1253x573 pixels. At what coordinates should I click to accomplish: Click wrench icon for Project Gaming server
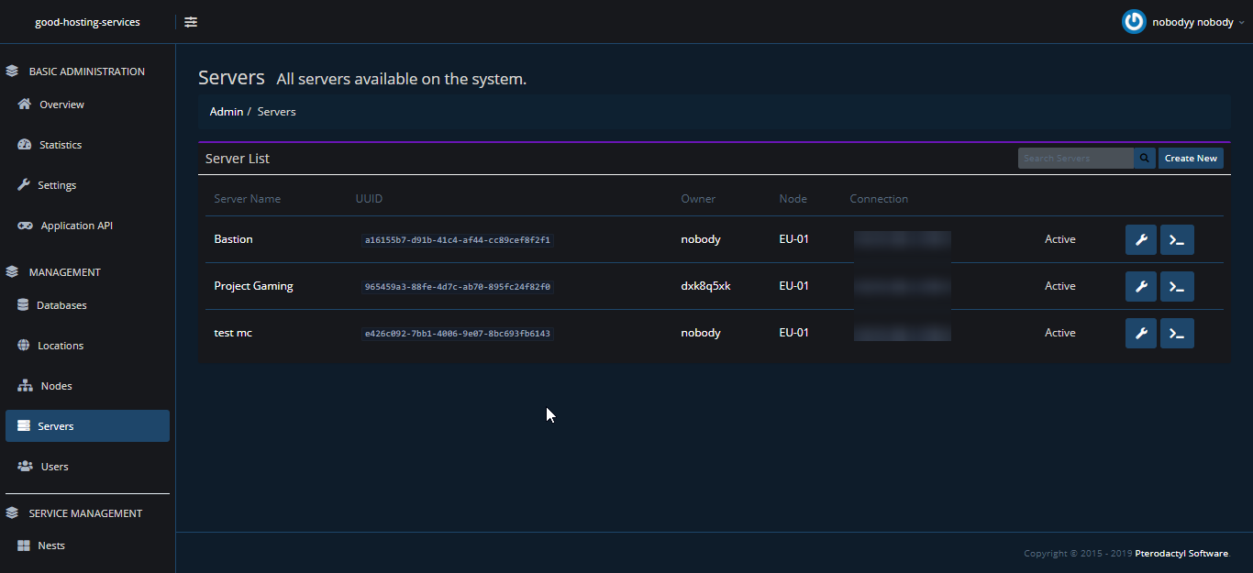click(x=1141, y=287)
